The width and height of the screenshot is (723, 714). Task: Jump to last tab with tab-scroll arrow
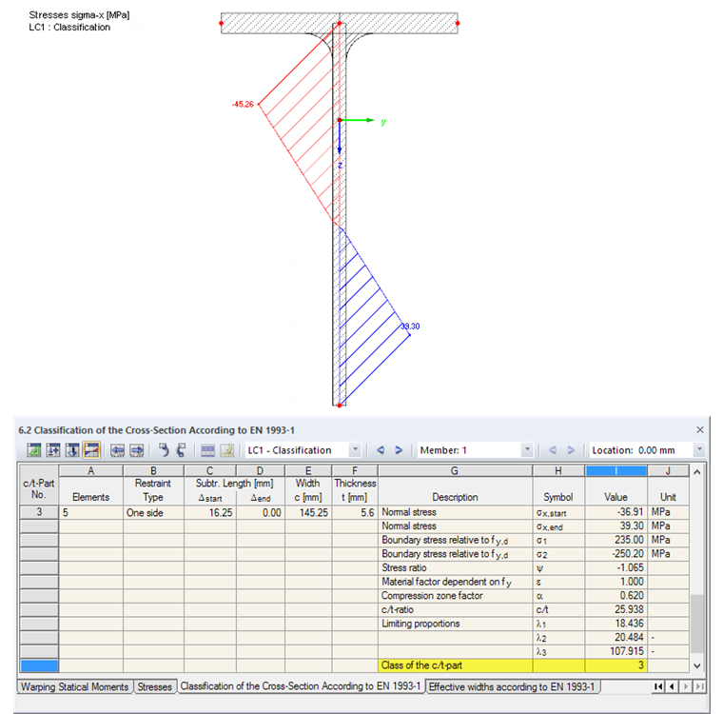coord(699,686)
